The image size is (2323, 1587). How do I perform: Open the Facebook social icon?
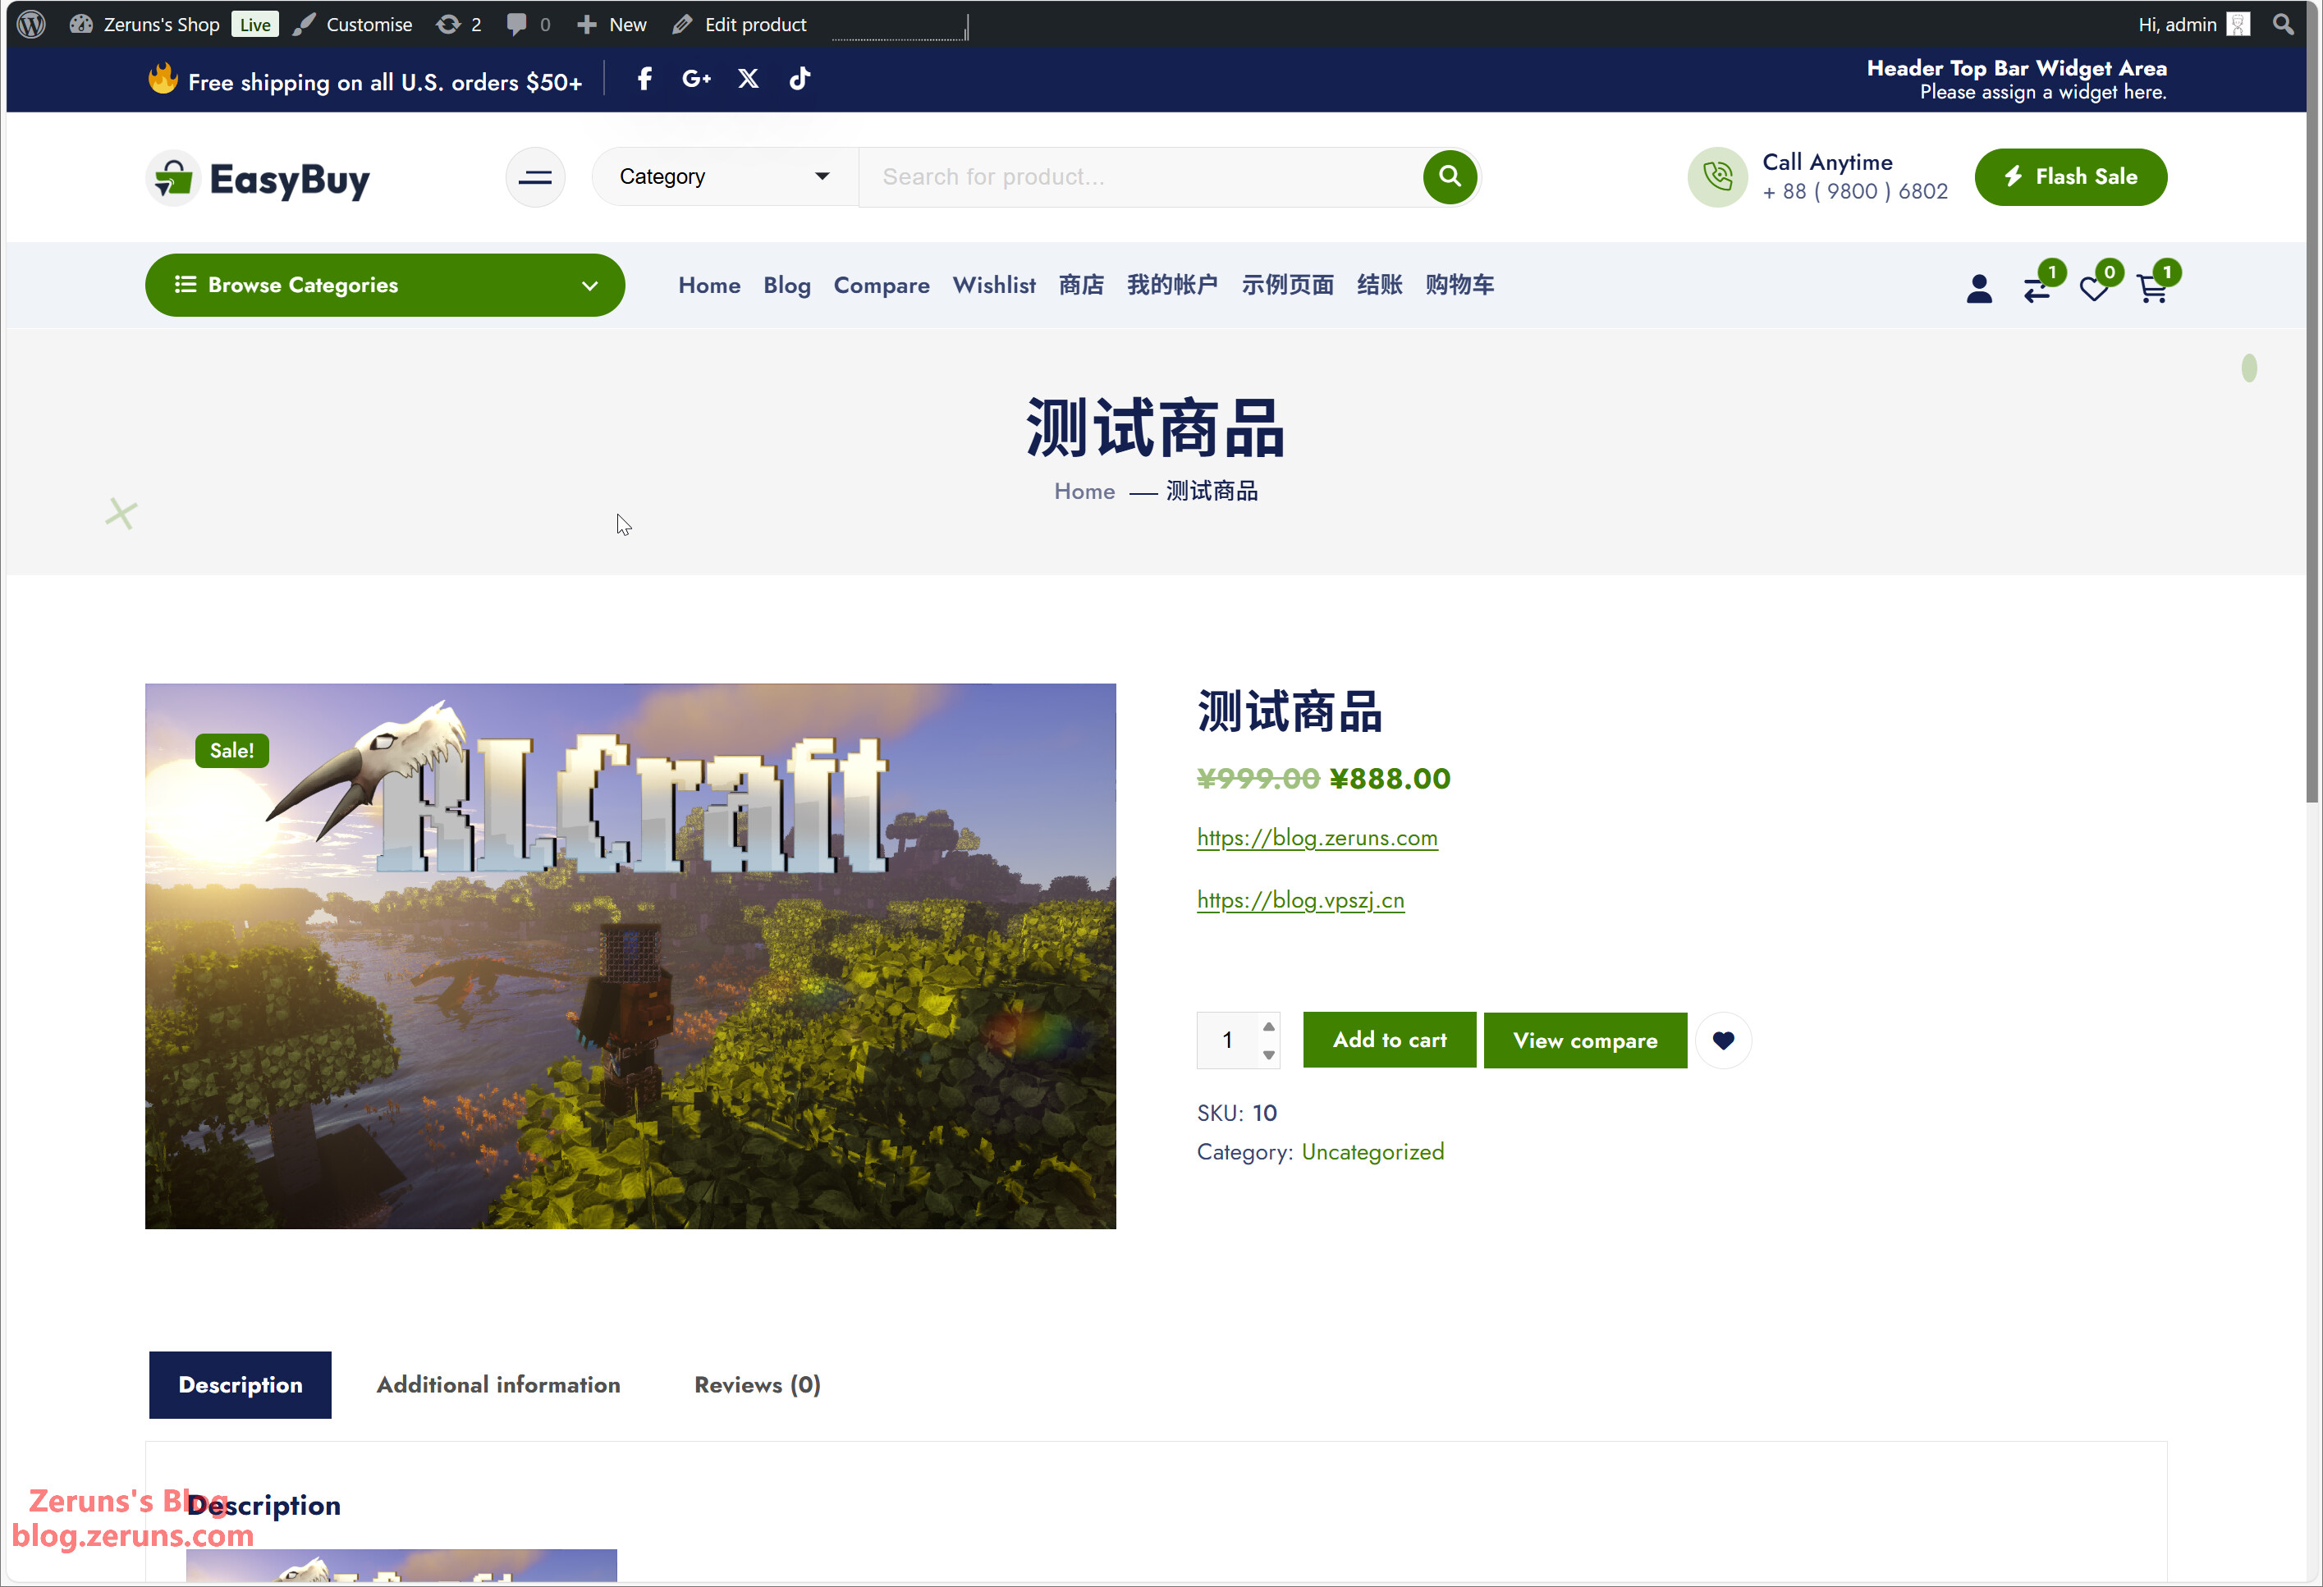pyautogui.click(x=644, y=79)
